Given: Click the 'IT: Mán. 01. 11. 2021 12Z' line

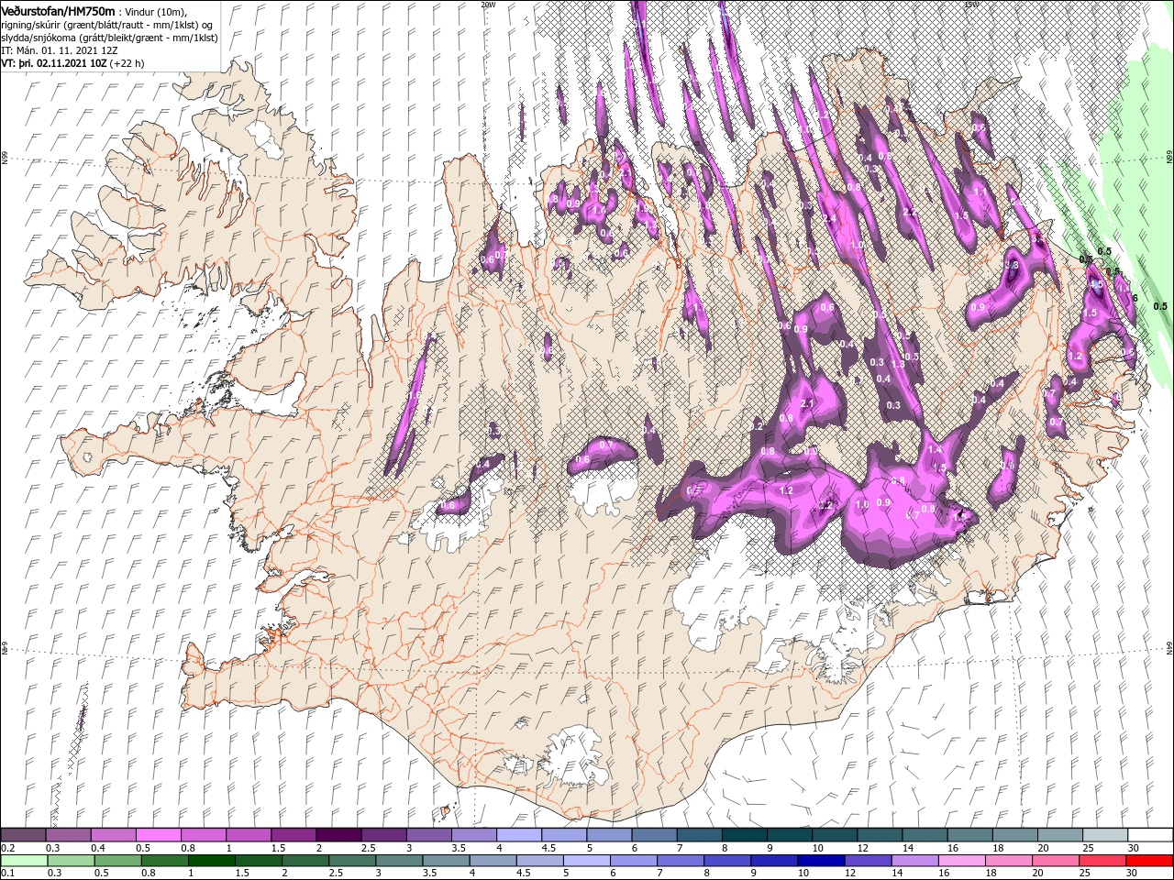Looking at the screenshot, I should (x=61, y=50).
